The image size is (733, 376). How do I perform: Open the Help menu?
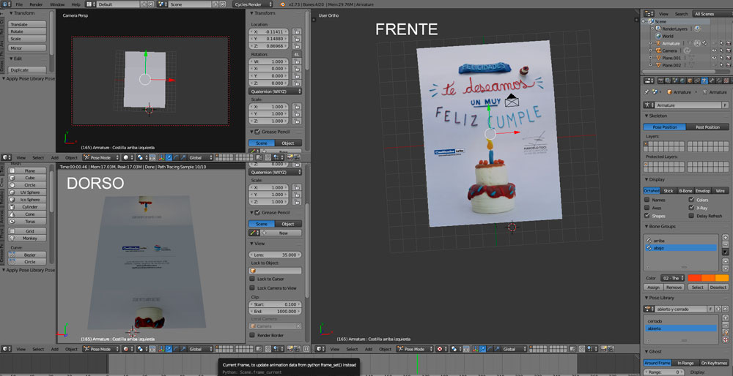coord(75,4)
